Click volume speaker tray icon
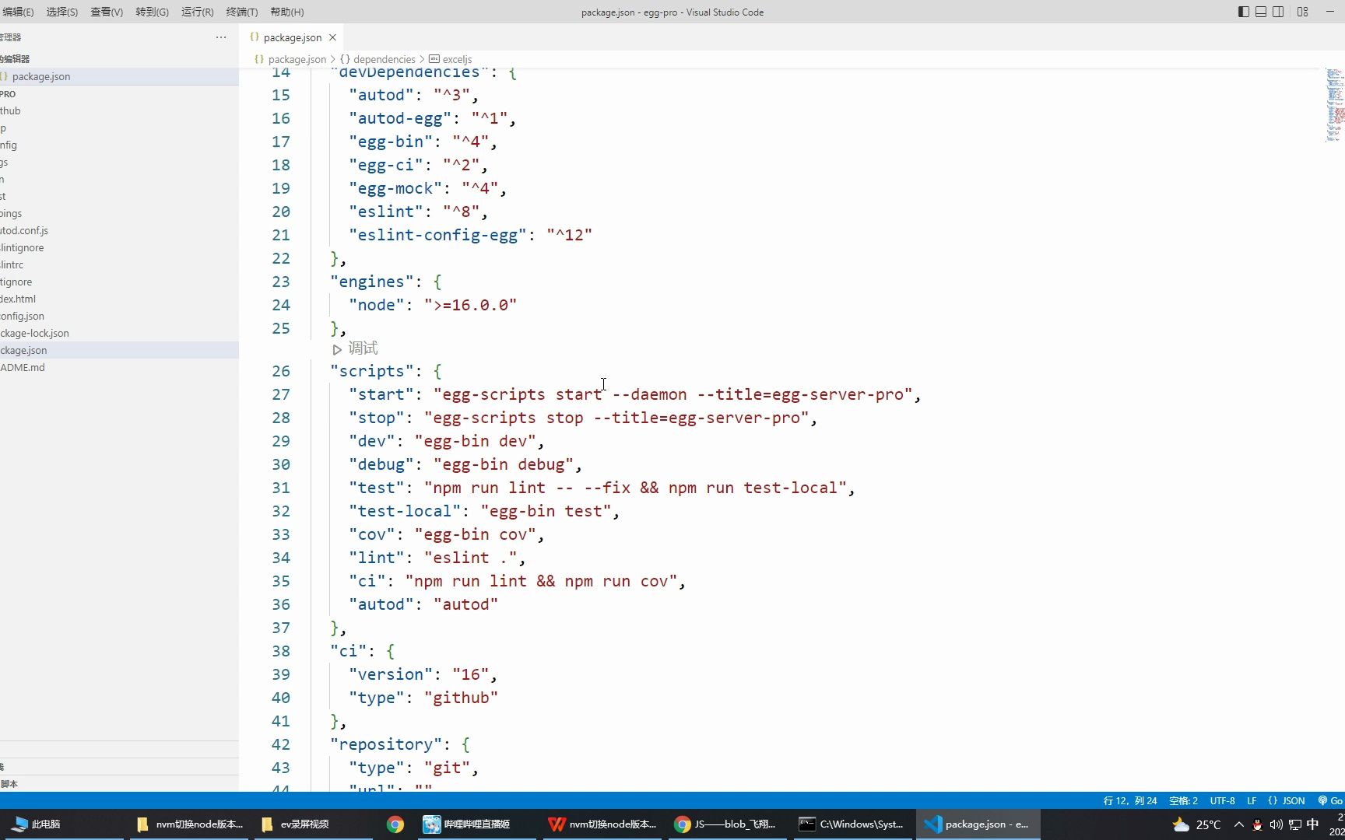Viewport: 1345px width, 840px height. pyautogui.click(x=1276, y=824)
